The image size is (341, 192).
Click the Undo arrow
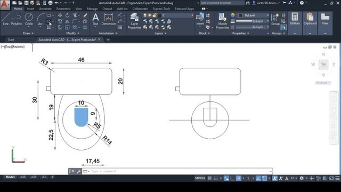pyautogui.click(x=56, y=3)
